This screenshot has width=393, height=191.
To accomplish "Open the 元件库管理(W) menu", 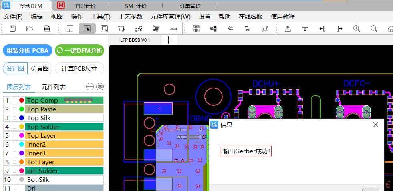I will [170, 17].
